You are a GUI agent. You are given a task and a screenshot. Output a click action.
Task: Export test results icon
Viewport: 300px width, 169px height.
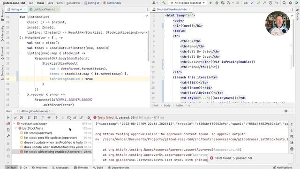click(x=81, y=117)
